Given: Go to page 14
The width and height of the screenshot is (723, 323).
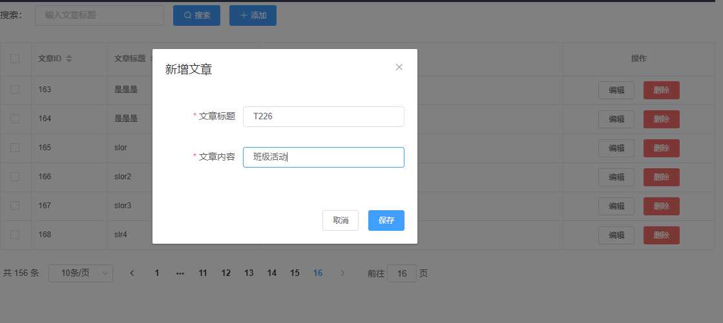Looking at the screenshot, I should tap(272, 273).
